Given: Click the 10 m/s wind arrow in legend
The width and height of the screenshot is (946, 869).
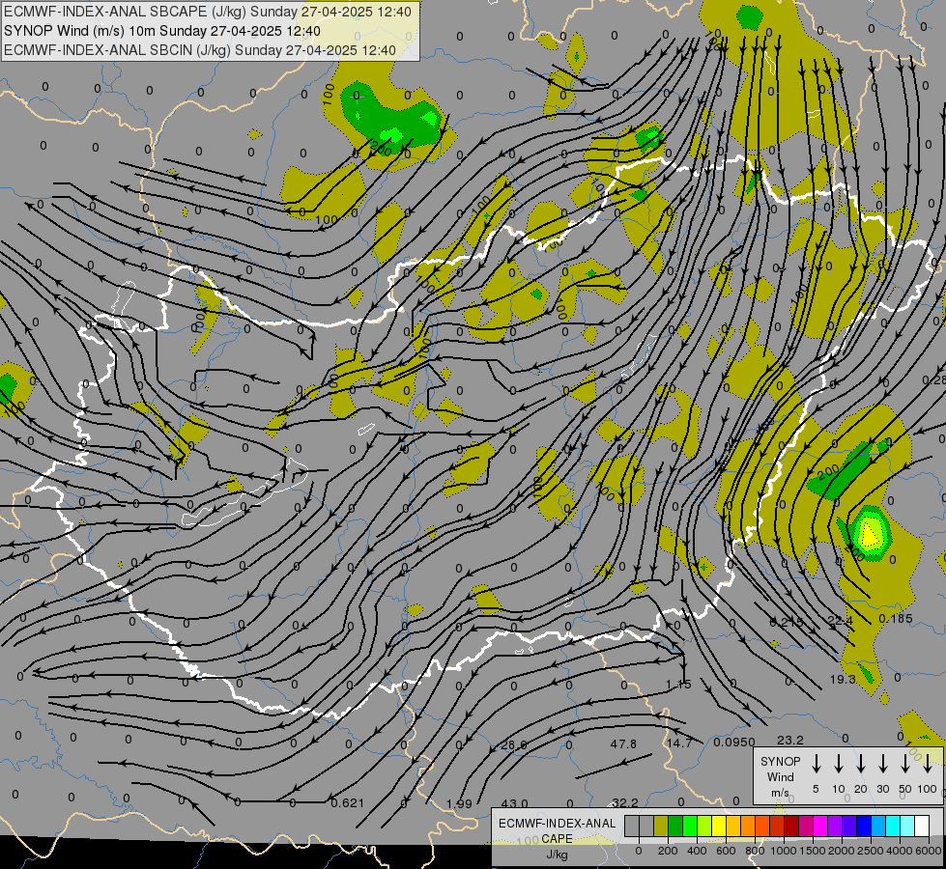Looking at the screenshot, I should [x=839, y=764].
